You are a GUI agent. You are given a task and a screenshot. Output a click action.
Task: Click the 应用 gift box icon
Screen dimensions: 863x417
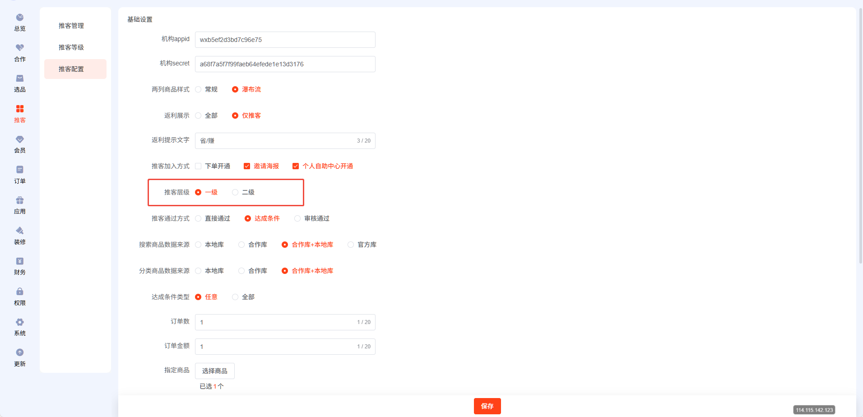tap(20, 200)
